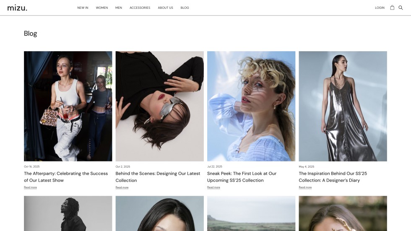Click the 'Oct 16, 2025' date text
Image resolution: width=411 pixels, height=231 pixels.
click(32, 166)
